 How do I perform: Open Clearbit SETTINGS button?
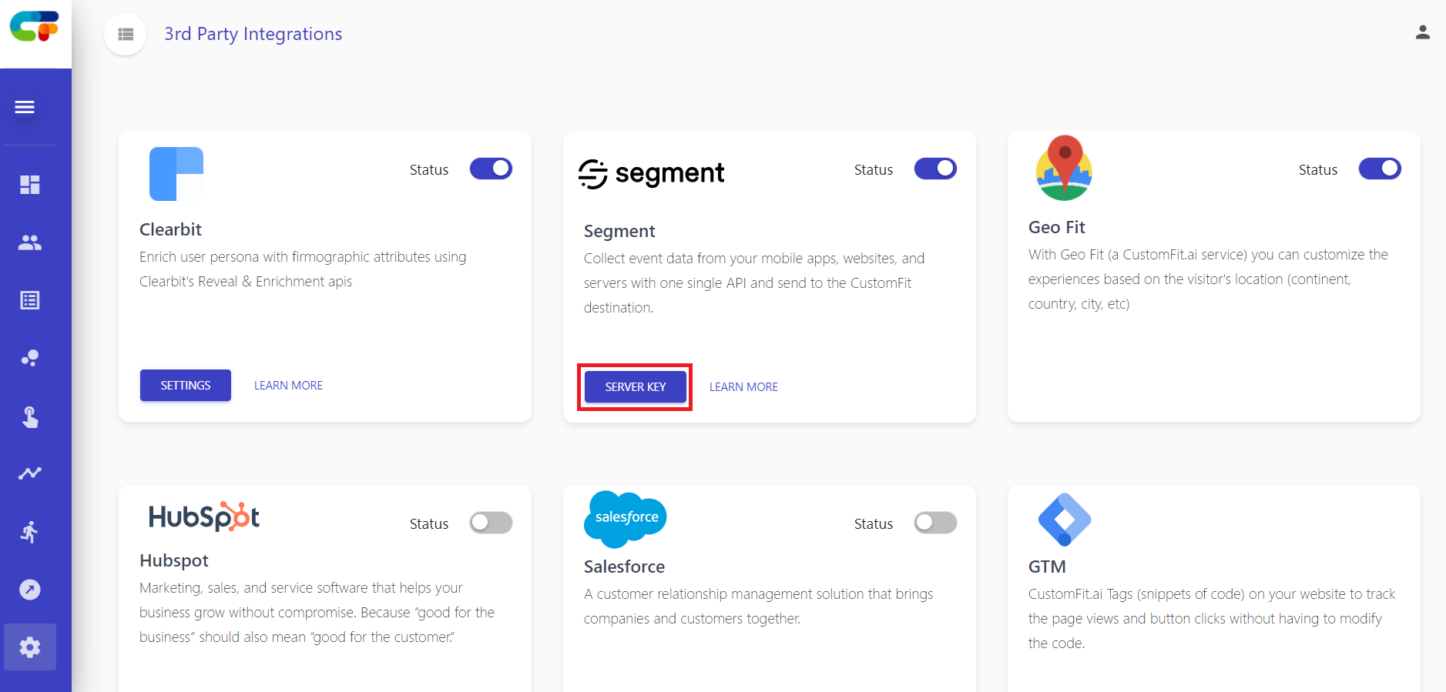pos(186,385)
